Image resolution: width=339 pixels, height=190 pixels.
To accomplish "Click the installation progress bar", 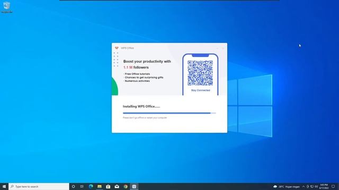I will click(x=169, y=113).
